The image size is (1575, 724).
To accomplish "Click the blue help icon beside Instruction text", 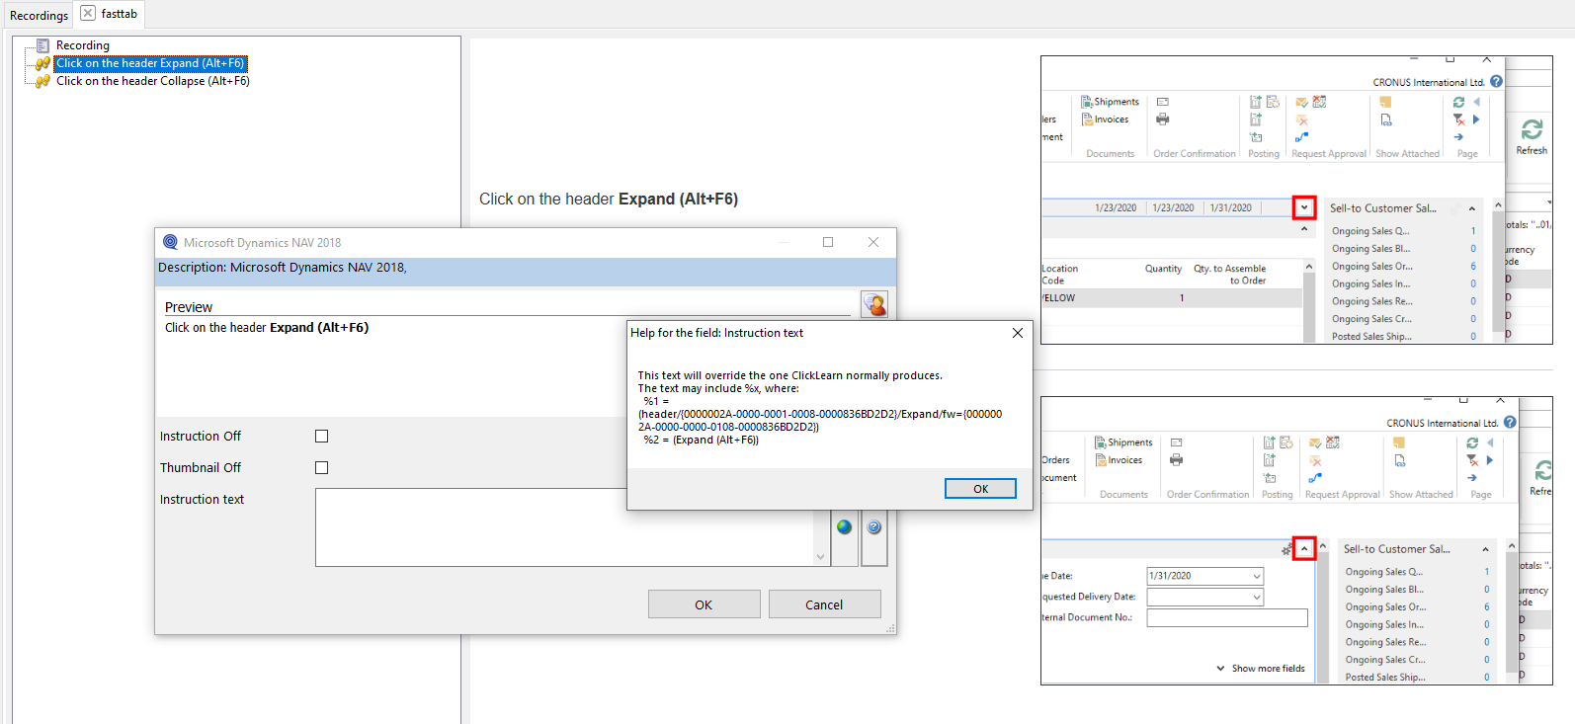I will point(874,527).
